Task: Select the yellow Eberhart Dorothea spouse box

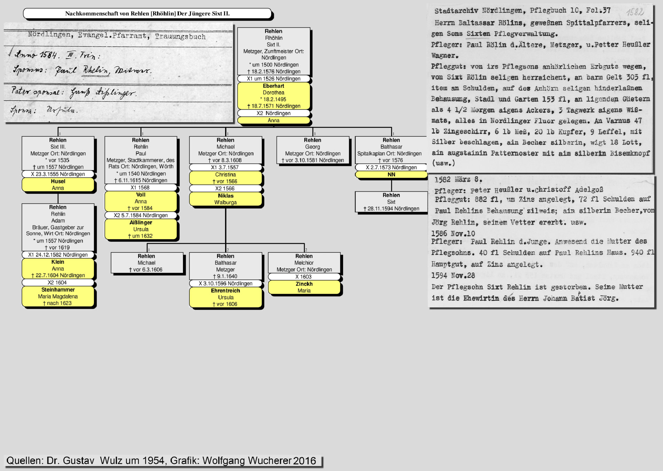Action: point(273,96)
